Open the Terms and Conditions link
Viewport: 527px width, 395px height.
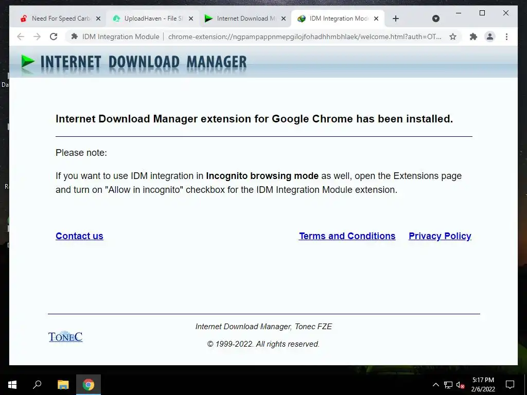tap(347, 236)
